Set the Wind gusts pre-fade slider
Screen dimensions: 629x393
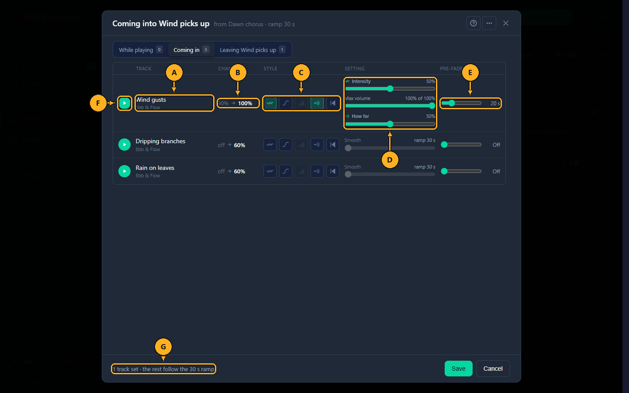(x=461, y=103)
